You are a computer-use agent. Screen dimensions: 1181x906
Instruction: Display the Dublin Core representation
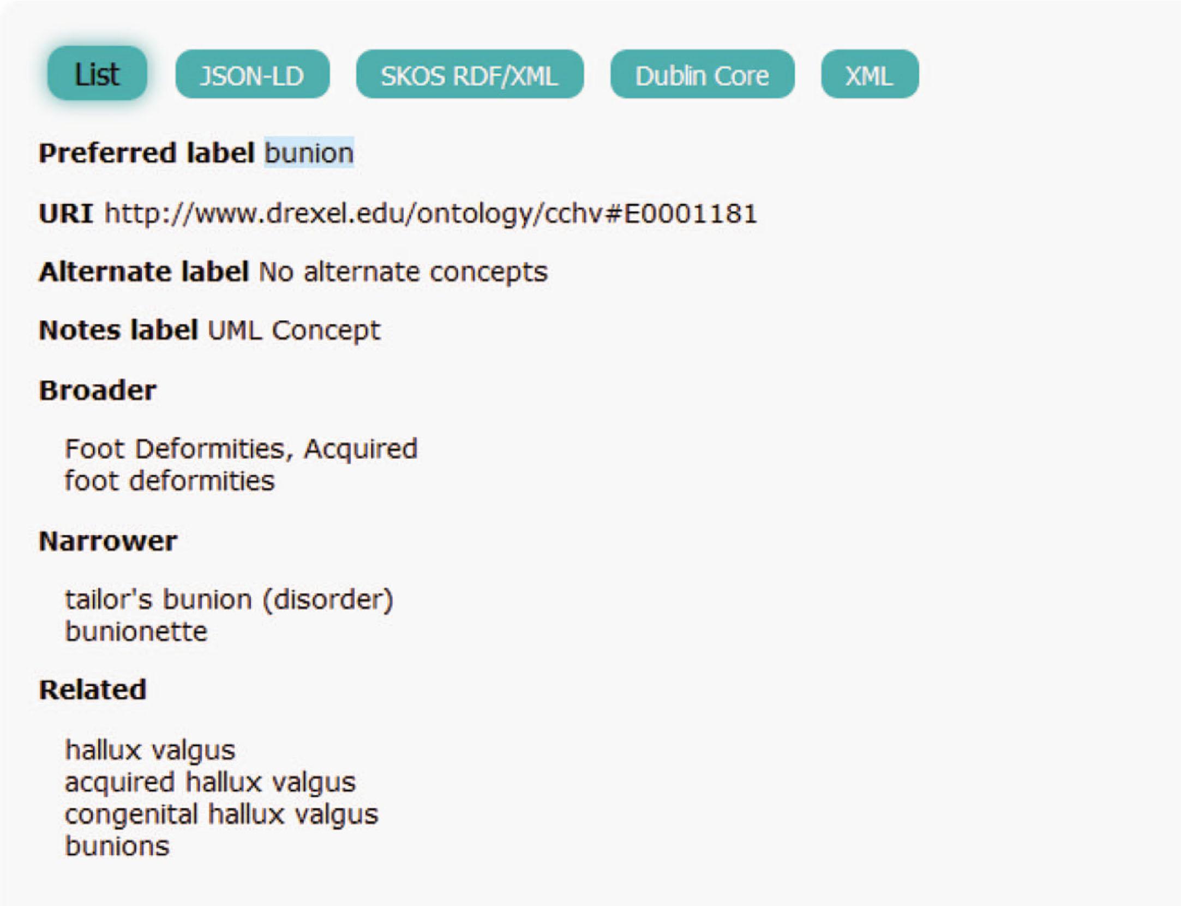pos(702,75)
